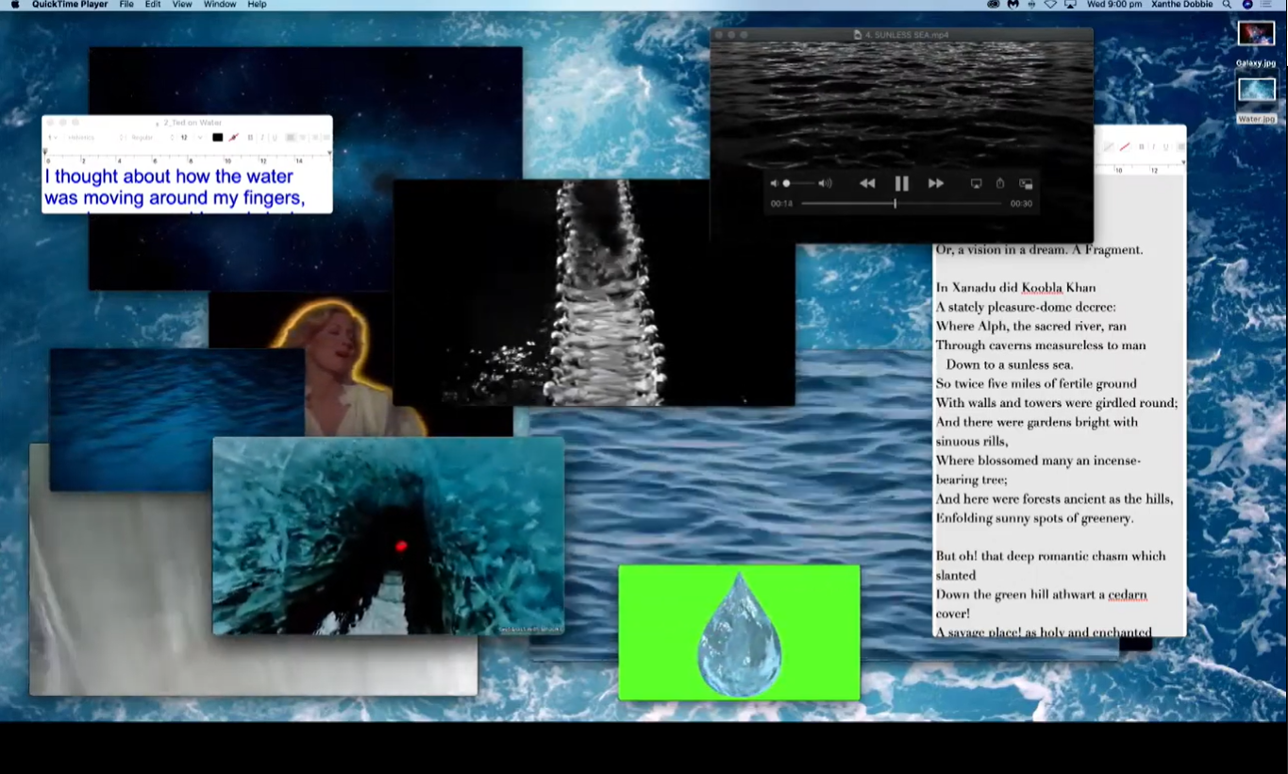Image resolution: width=1288 pixels, height=774 pixels.
Task: Click the 00:30 remaining time label
Action: click(1021, 203)
